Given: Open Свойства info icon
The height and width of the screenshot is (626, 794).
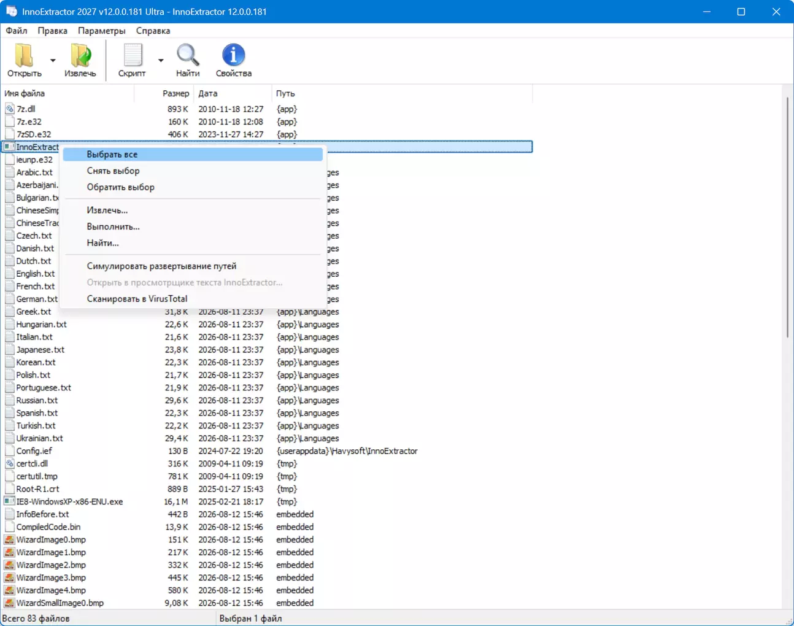Looking at the screenshot, I should coord(233,55).
